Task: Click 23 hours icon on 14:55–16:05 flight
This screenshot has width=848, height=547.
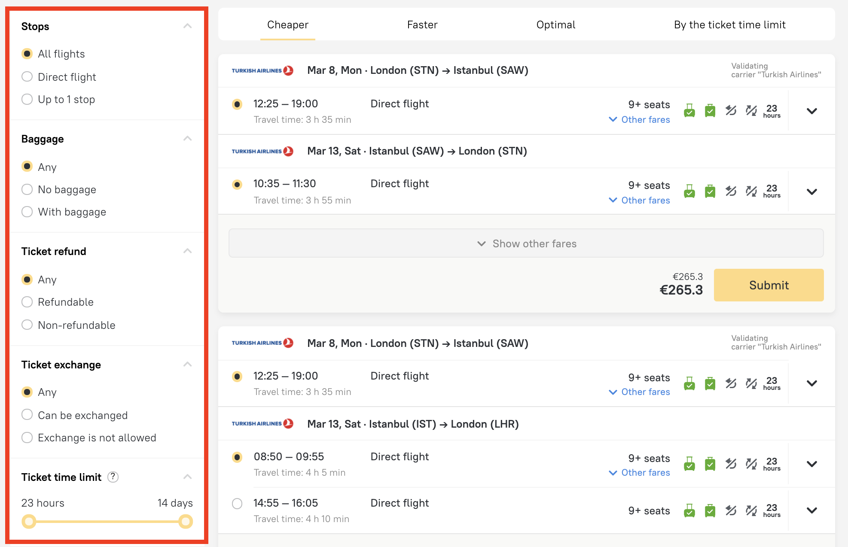Action: tap(772, 511)
